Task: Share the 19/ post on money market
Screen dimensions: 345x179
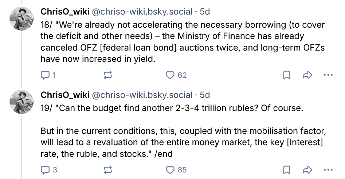Action: (307, 170)
